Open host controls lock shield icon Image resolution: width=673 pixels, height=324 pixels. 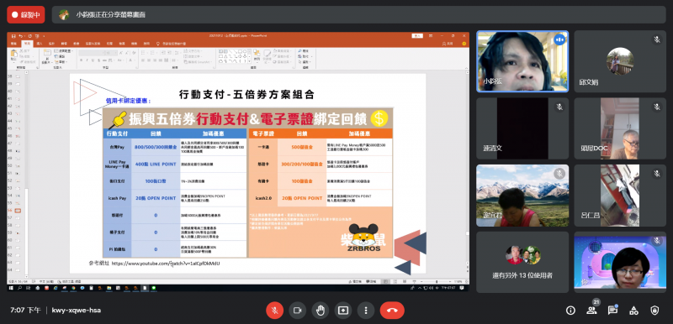point(654,311)
